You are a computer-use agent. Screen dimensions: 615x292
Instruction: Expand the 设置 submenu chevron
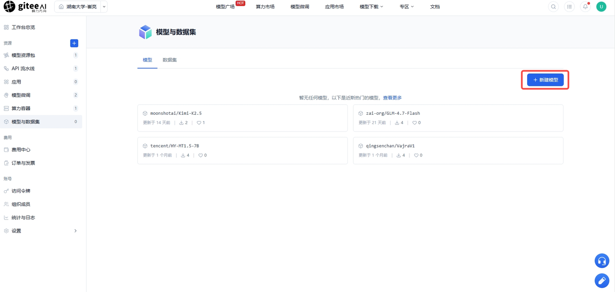75,231
